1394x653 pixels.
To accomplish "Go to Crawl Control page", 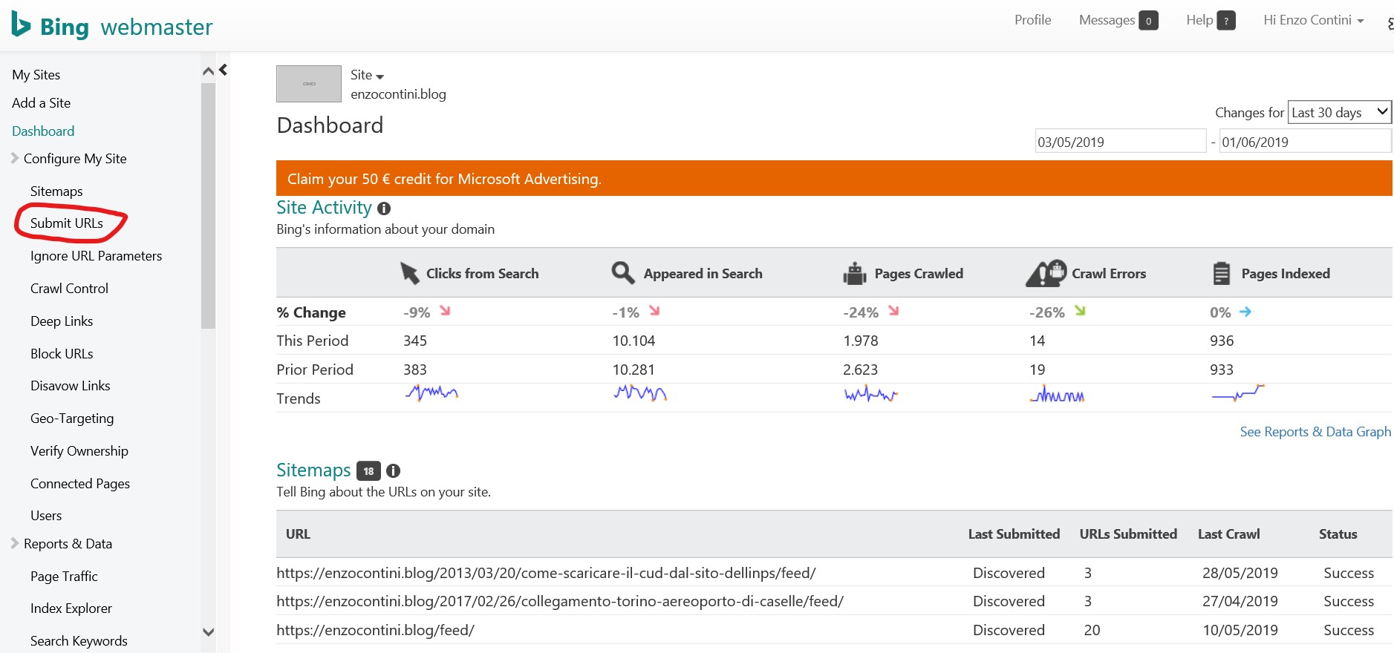I will click(x=69, y=289).
